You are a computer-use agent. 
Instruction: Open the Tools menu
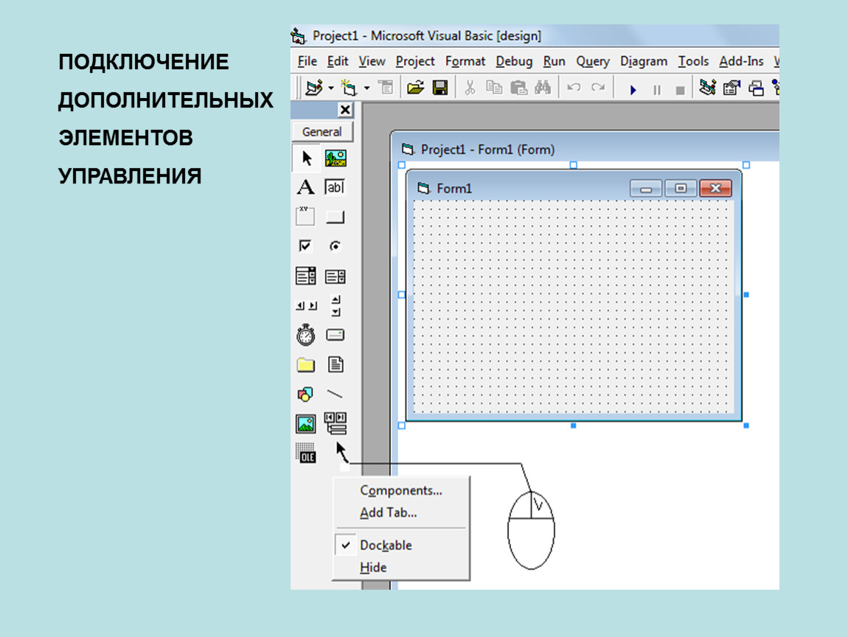coord(693,62)
